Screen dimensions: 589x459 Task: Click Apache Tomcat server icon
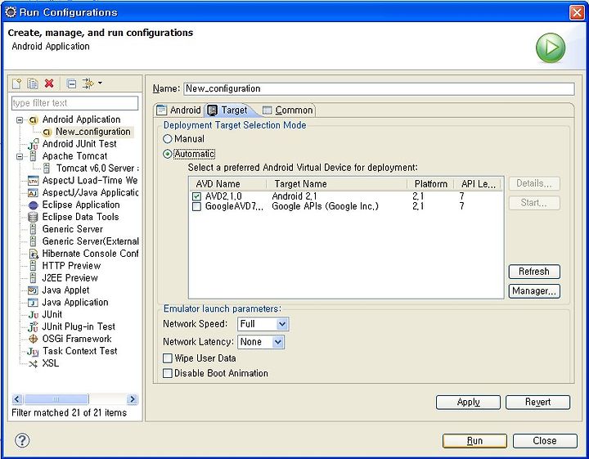[x=33, y=156]
